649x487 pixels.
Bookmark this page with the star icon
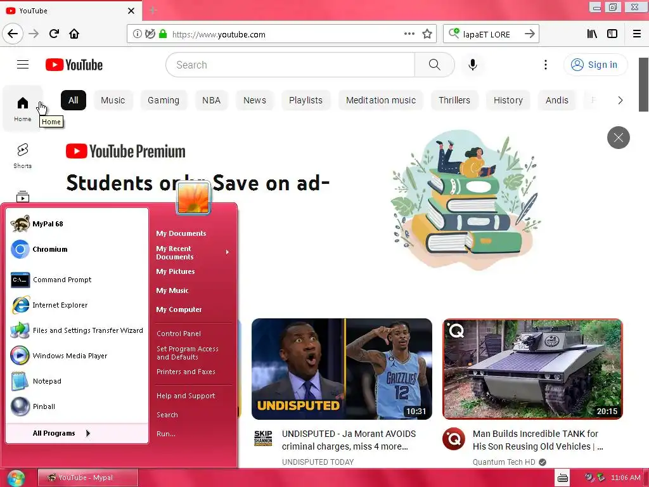point(427,34)
